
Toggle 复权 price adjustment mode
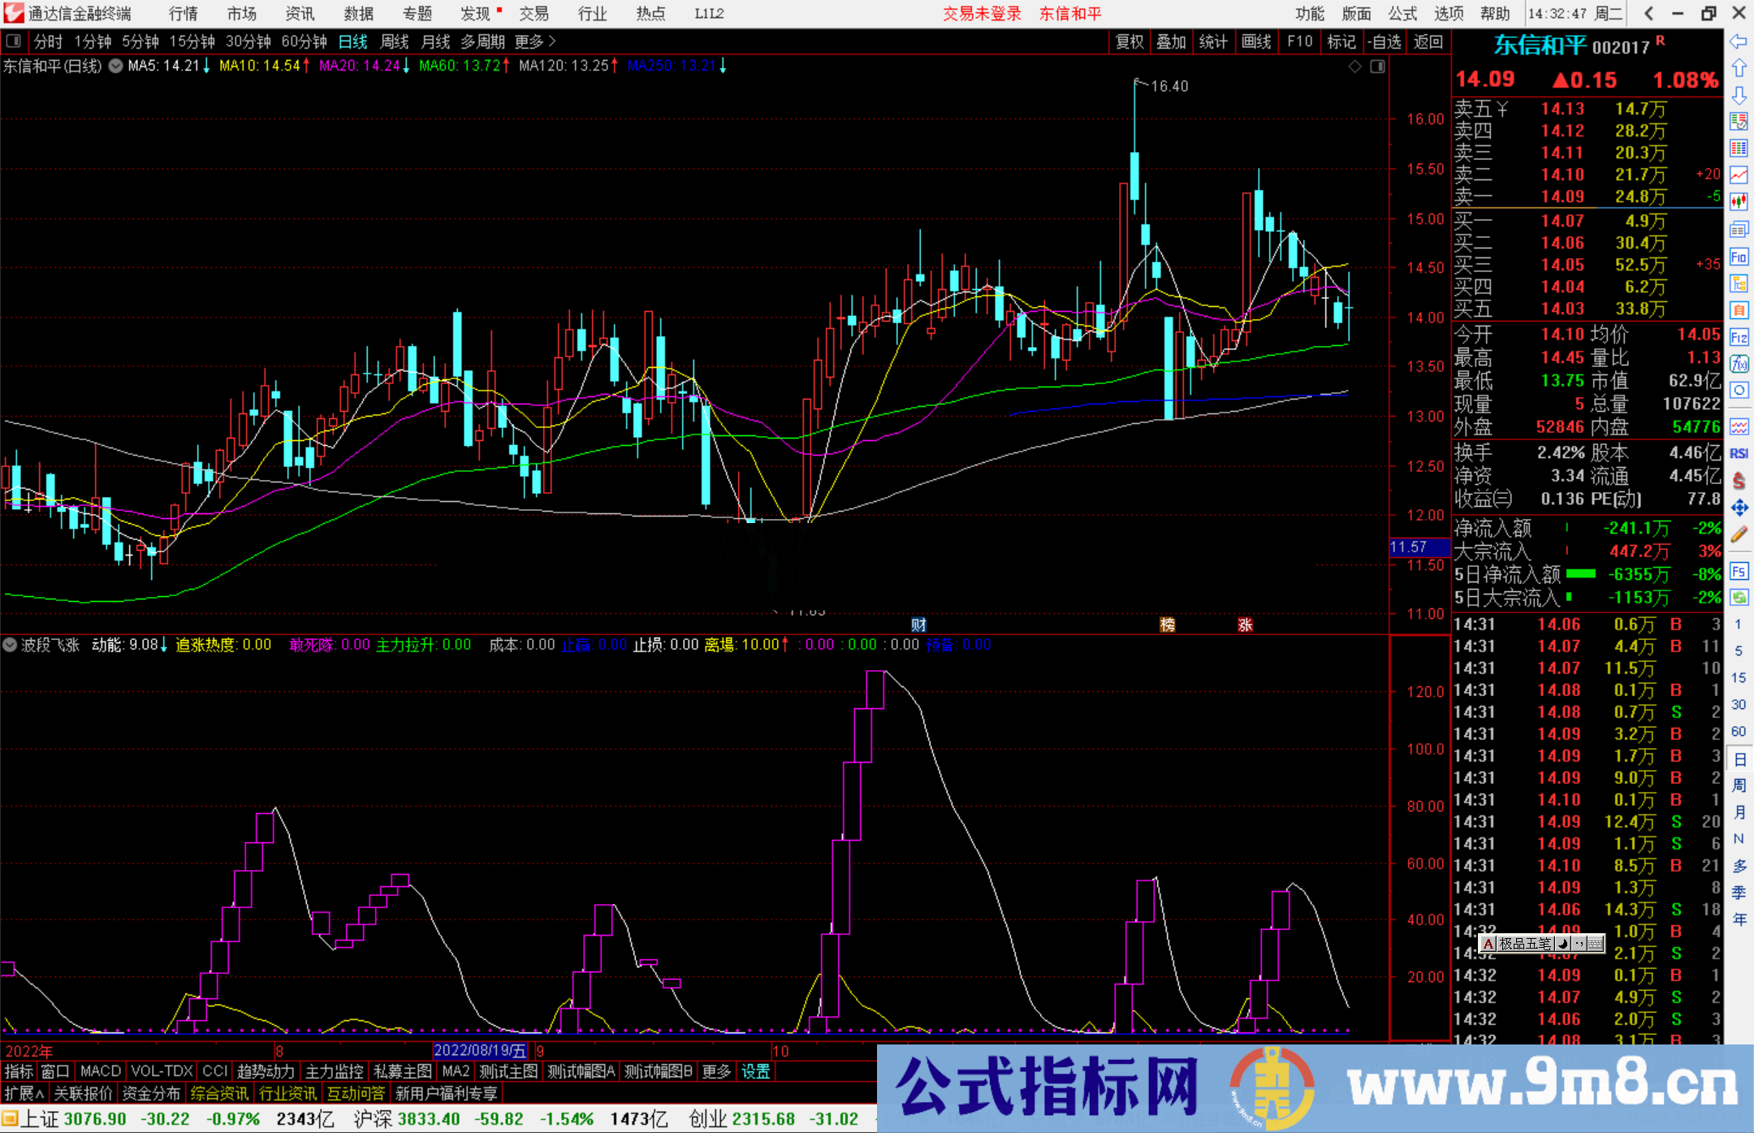click(1129, 41)
